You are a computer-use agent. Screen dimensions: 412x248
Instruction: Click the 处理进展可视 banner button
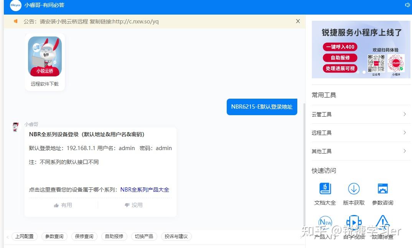pyautogui.click(x=340, y=68)
